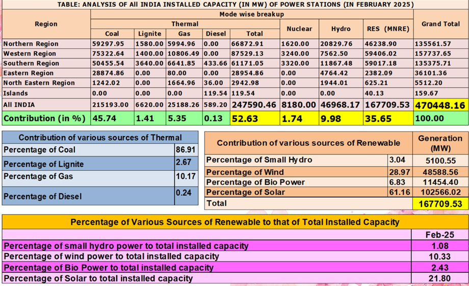Click the Feb-25 column header
This screenshot has height=286, width=469.
pos(439,235)
